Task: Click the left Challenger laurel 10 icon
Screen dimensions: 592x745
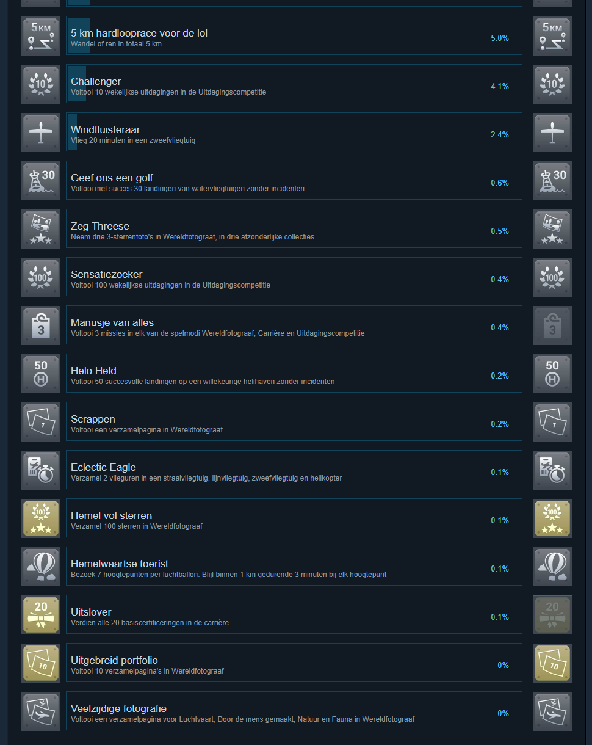Action: (x=41, y=84)
